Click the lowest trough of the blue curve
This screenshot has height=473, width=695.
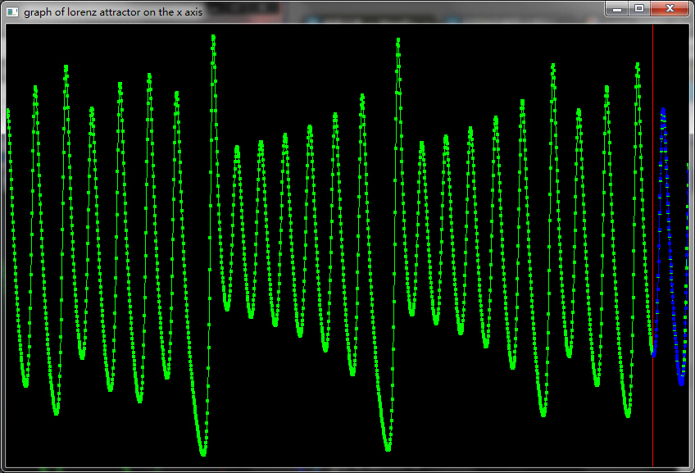[x=681, y=382]
